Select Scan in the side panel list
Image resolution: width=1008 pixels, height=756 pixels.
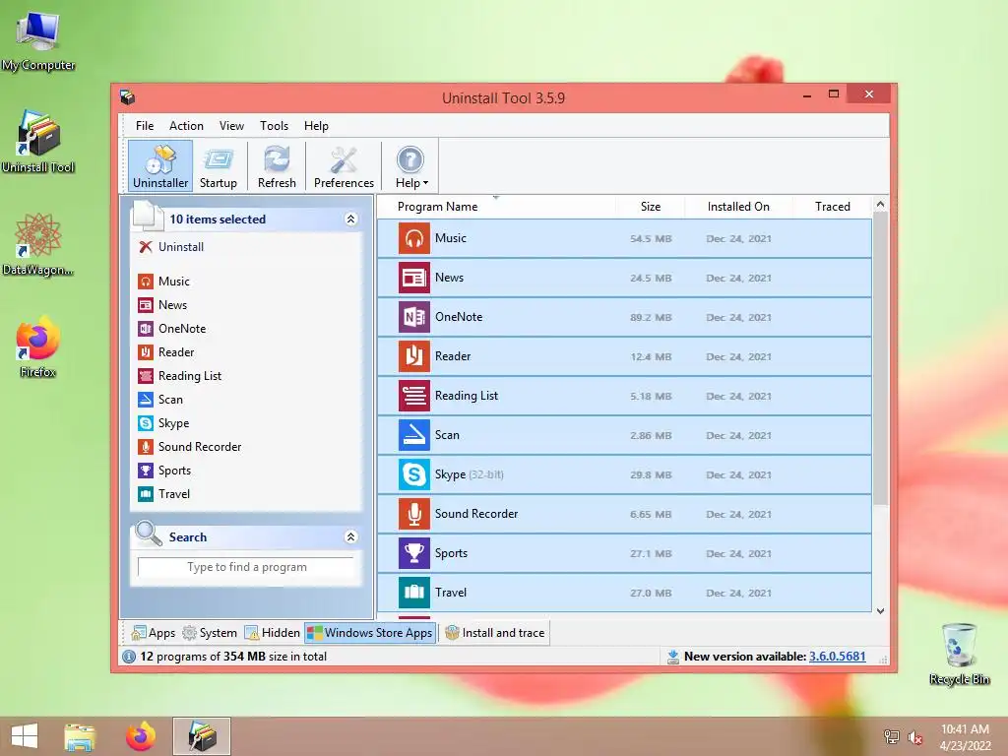(160, 400)
